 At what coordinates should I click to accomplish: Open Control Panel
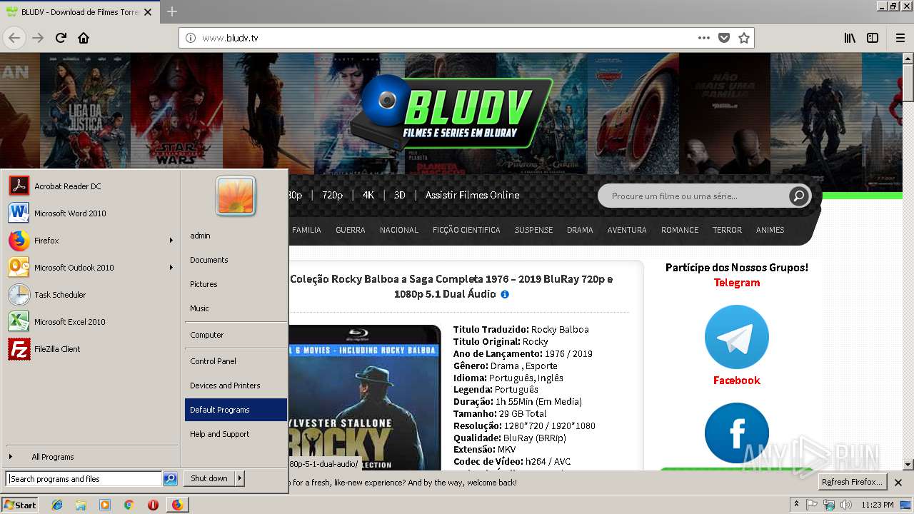click(x=236, y=361)
